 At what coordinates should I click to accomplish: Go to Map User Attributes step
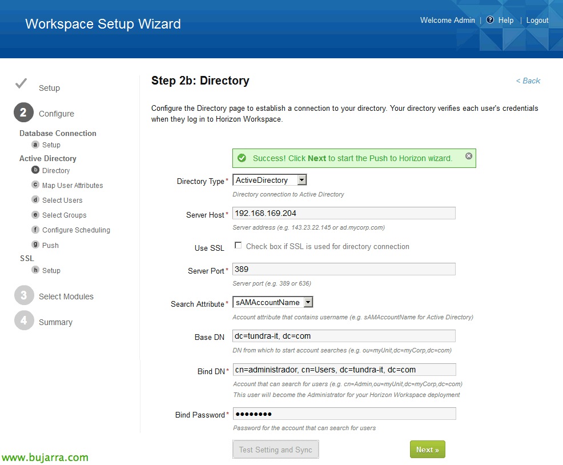(73, 186)
